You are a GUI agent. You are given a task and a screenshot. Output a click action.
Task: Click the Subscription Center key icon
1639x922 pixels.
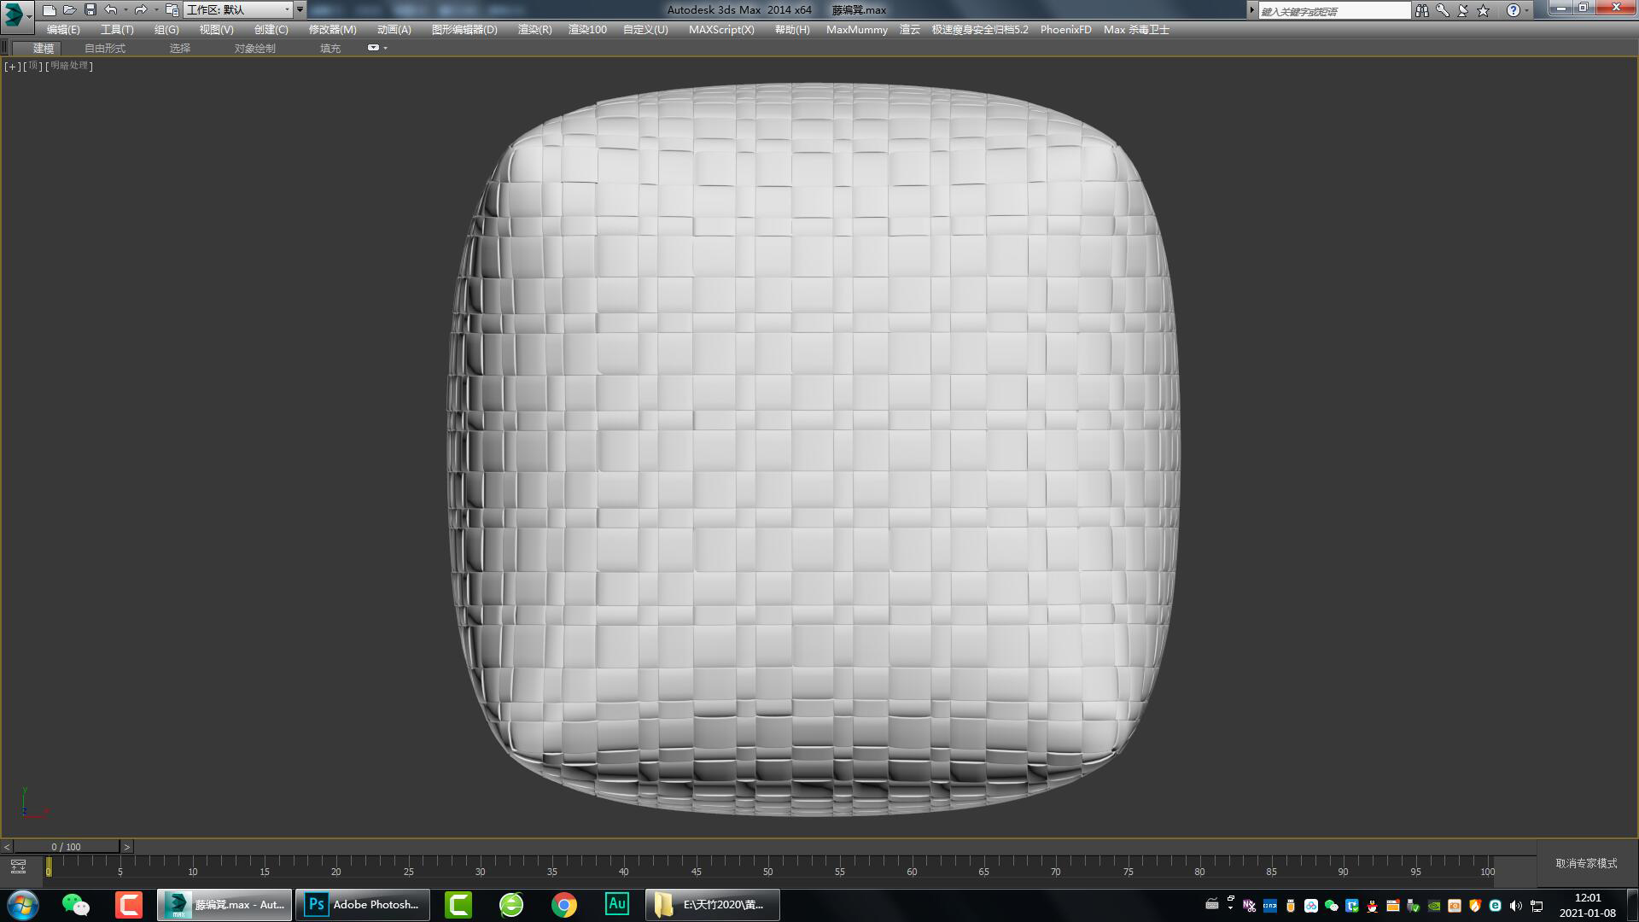tap(1442, 10)
